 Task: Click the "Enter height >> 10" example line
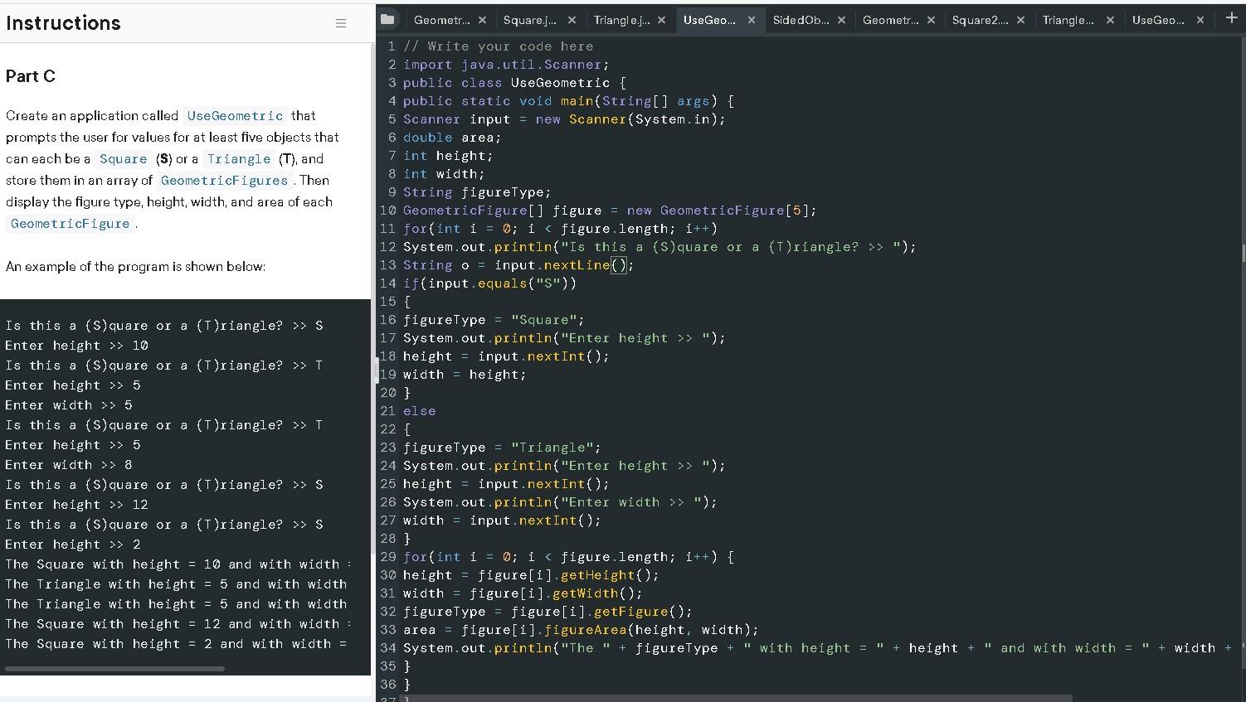tap(76, 346)
